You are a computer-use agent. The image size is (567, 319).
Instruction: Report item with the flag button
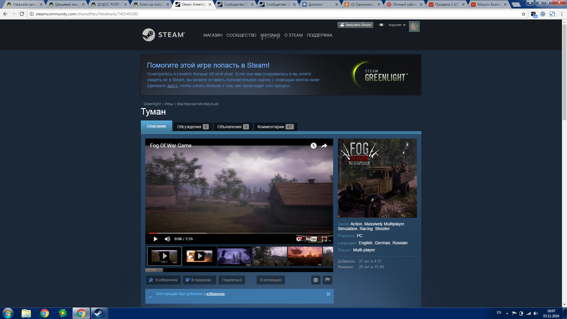point(328,280)
